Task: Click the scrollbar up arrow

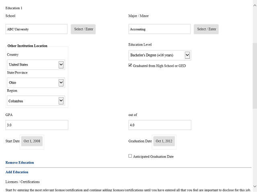Action: (x=255, y=5)
